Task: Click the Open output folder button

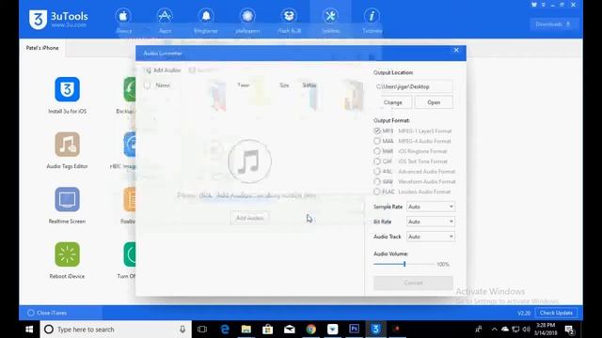Action: [x=434, y=102]
